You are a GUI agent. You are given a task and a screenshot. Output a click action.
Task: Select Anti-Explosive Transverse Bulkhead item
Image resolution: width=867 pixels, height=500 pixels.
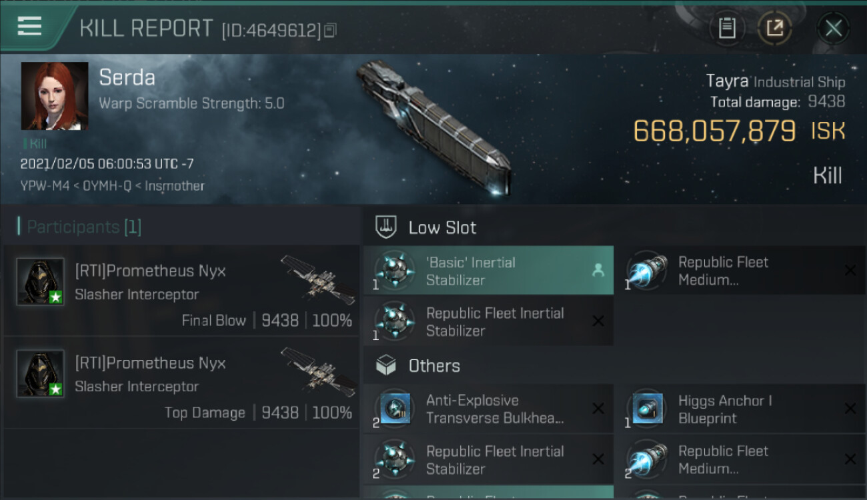click(x=488, y=409)
